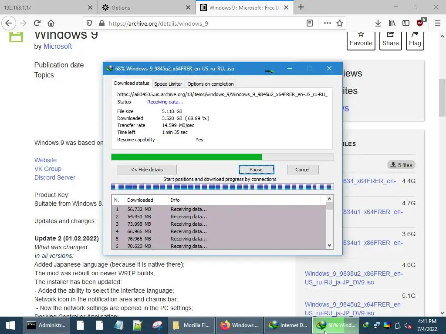Switch to the Options tab
The width and height of the screenshot is (446, 334).
tap(146, 8)
